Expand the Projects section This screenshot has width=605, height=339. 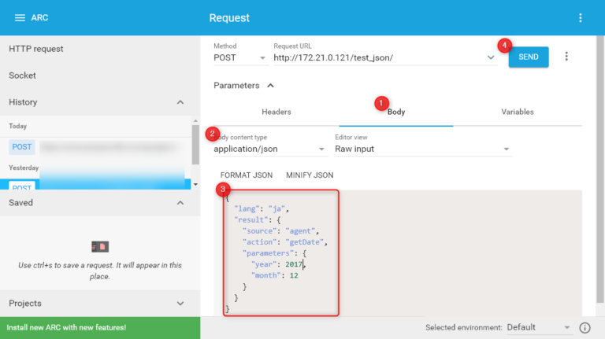(x=180, y=304)
